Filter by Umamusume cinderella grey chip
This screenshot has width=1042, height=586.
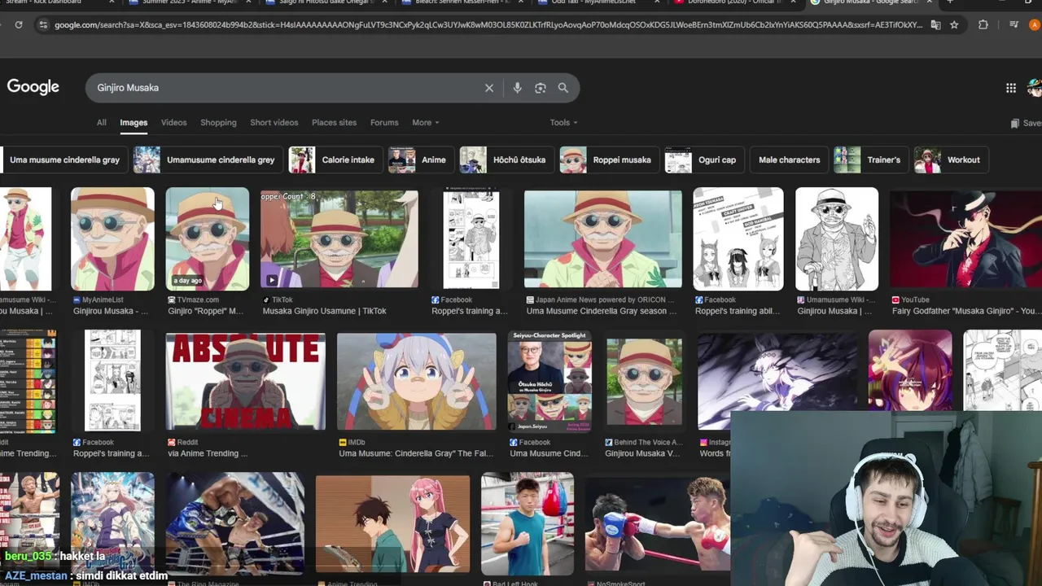[208, 160]
